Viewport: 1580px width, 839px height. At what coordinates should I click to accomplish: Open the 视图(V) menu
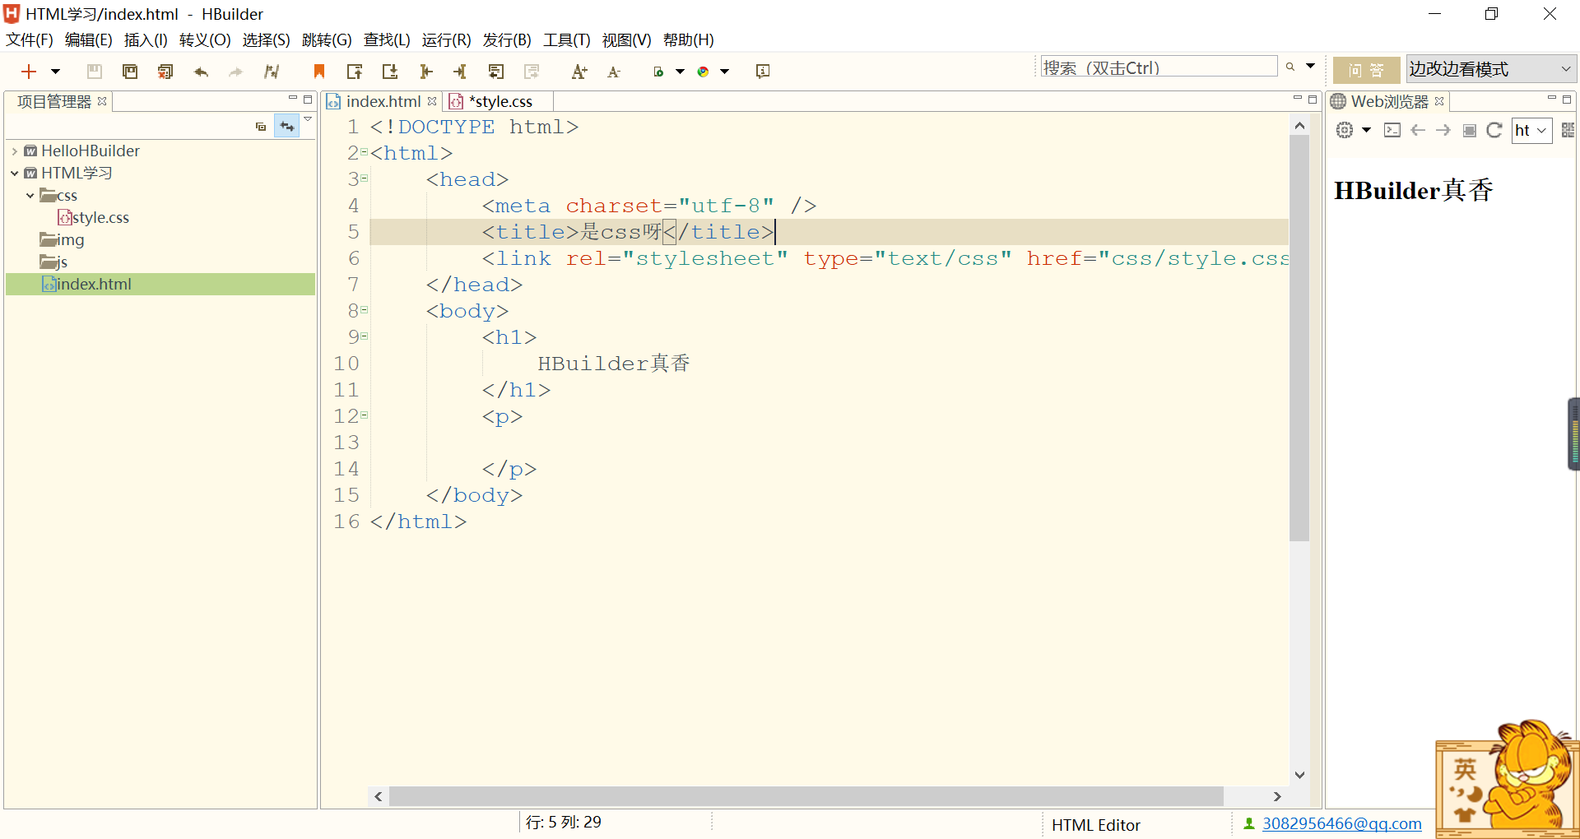[x=626, y=39]
